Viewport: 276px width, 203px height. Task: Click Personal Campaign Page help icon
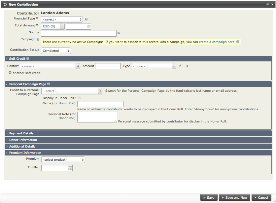pos(49,84)
